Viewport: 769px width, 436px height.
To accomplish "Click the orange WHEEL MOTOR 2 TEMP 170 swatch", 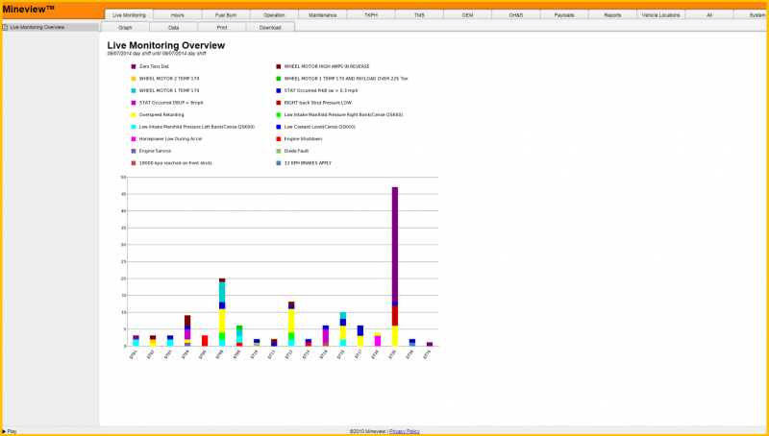I will coord(134,79).
